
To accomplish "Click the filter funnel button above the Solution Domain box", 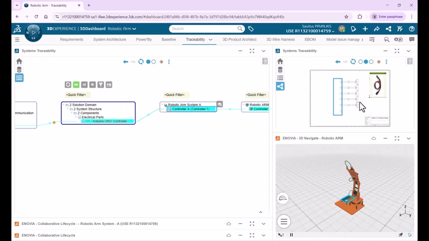I will pyautogui.click(x=101, y=85).
